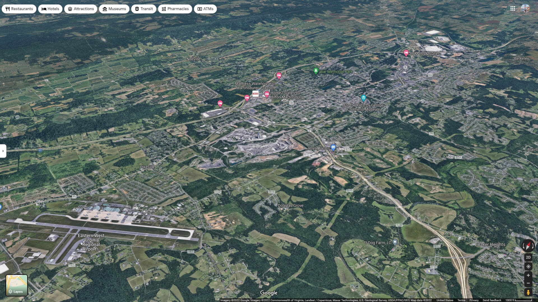Activate Street View pegman icon
This screenshot has height=302, width=538.
tap(528, 292)
